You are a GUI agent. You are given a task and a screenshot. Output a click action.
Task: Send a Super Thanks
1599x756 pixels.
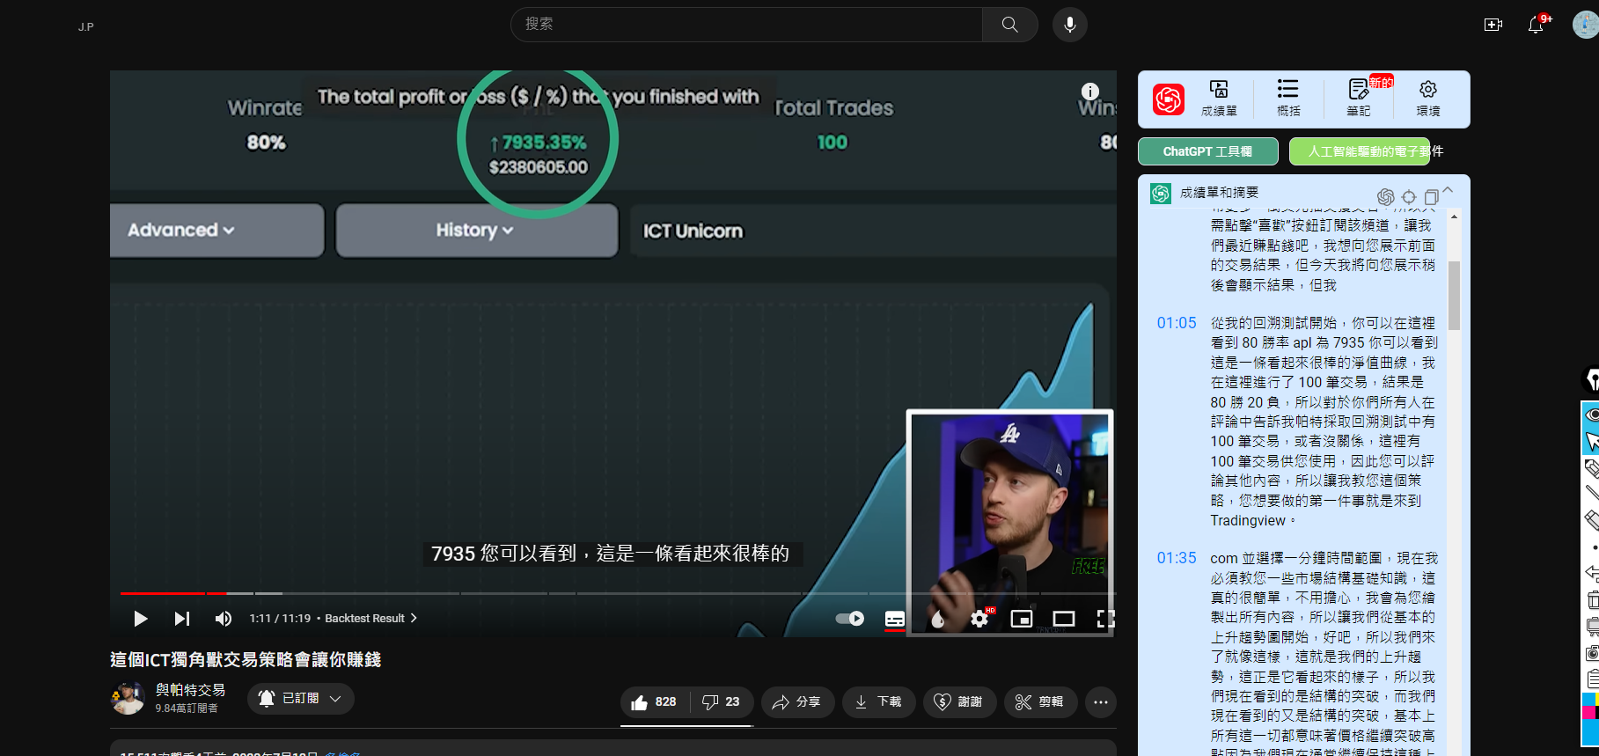(x=959, y=701)
